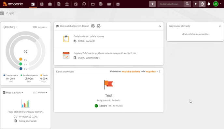Click 'DODAJ WYDARZENIE' button
The height and width of the screenshot is (129, 224).
(87, 58)
